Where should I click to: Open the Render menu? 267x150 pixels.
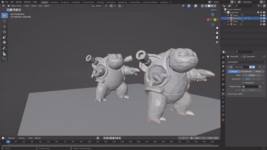pos(19,2)
